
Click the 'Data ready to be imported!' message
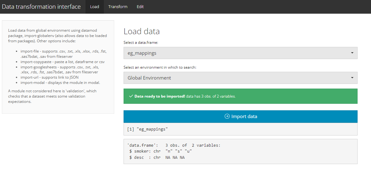(x=160, y=96)
